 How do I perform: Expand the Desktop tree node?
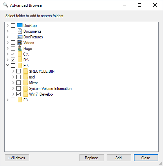click(7, 25)
